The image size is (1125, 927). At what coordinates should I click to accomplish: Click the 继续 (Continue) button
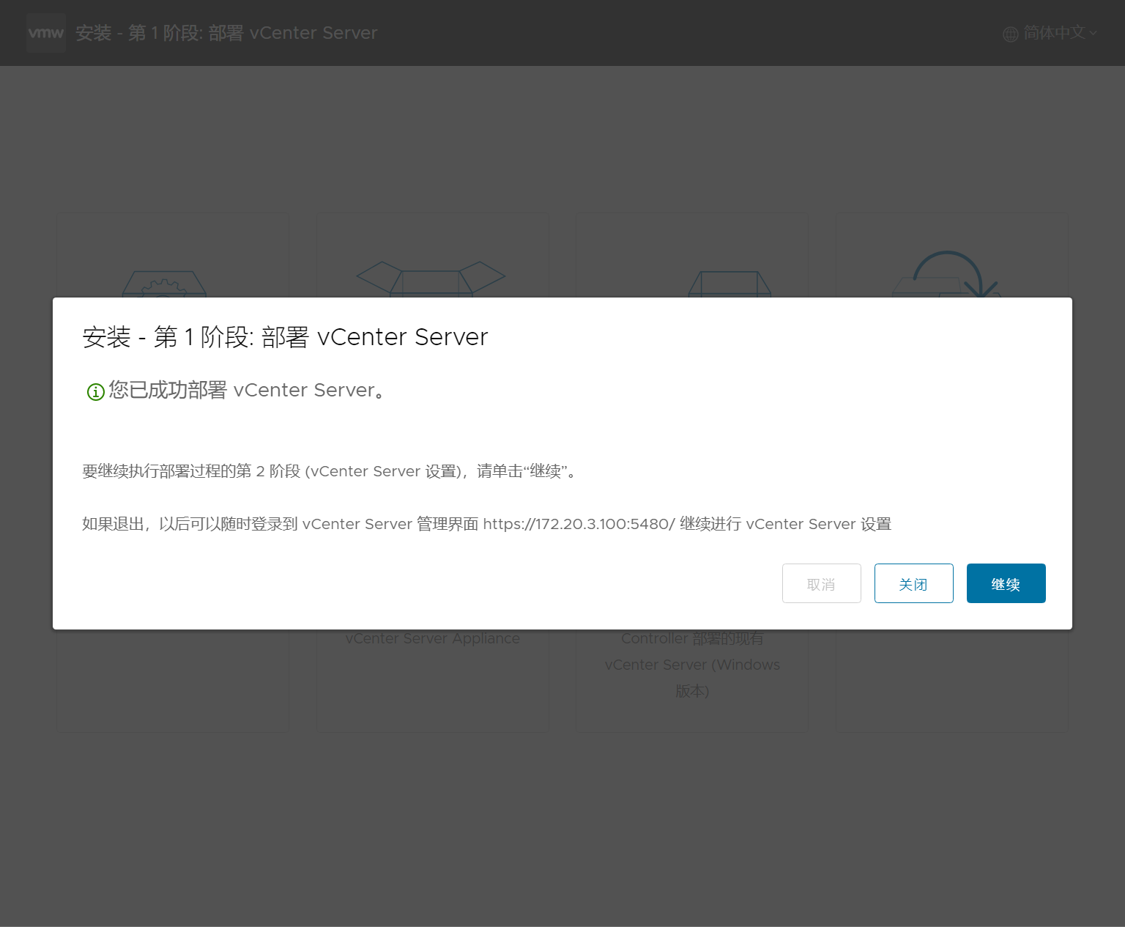(1006, 583)
